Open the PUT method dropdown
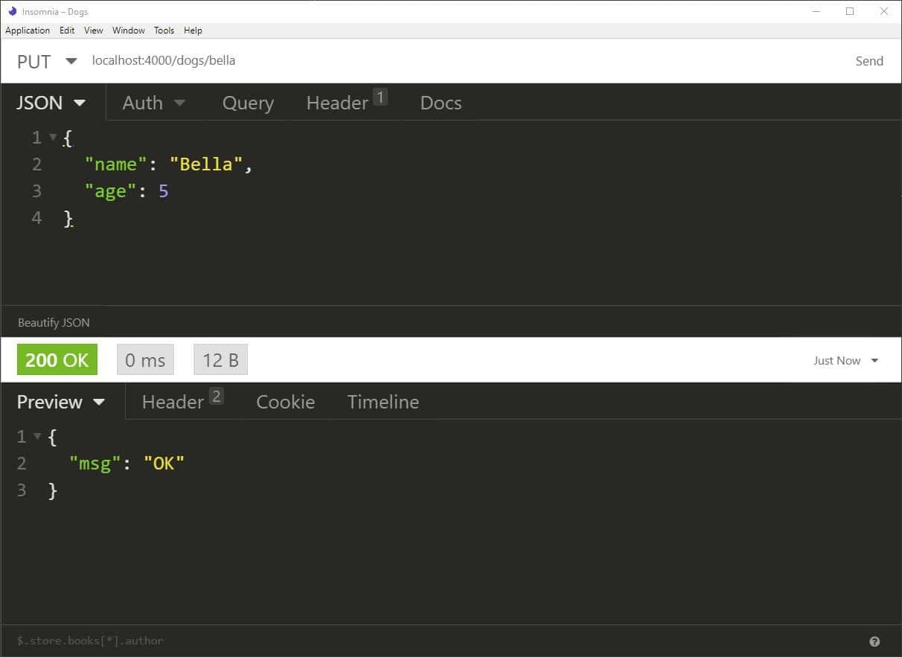Image resolution: width=902 pixels, height=657 pixels. click(47, 61)
